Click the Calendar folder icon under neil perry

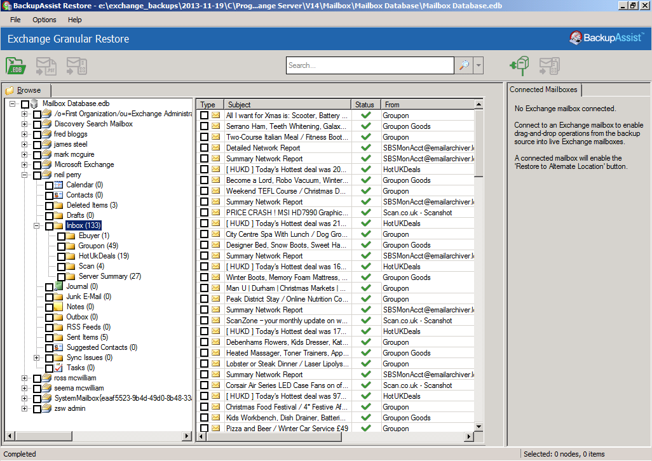click(x=58, y=185)
